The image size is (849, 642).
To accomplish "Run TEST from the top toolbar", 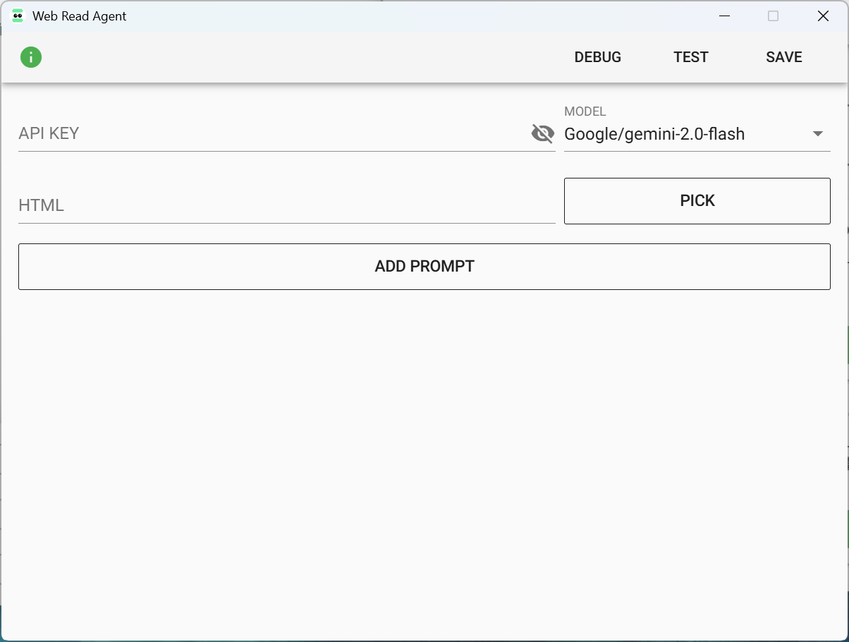I will tap(690, 58).
